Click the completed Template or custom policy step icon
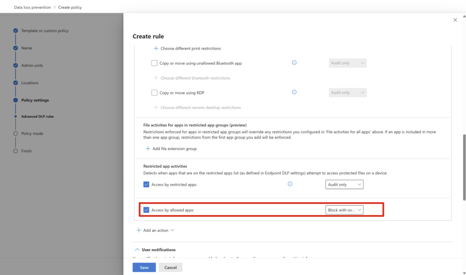The height and width of the screenshot is (275, 466). click(x=15, y=31)
